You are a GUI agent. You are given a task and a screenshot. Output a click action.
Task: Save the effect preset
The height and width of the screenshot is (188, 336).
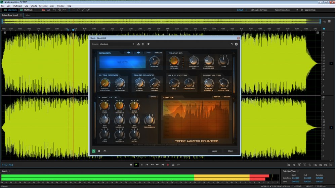[139, 44]
